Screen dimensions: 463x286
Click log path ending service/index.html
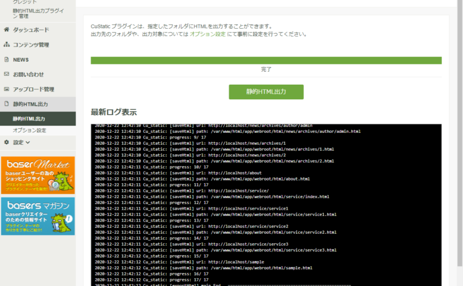pos(270,197)
